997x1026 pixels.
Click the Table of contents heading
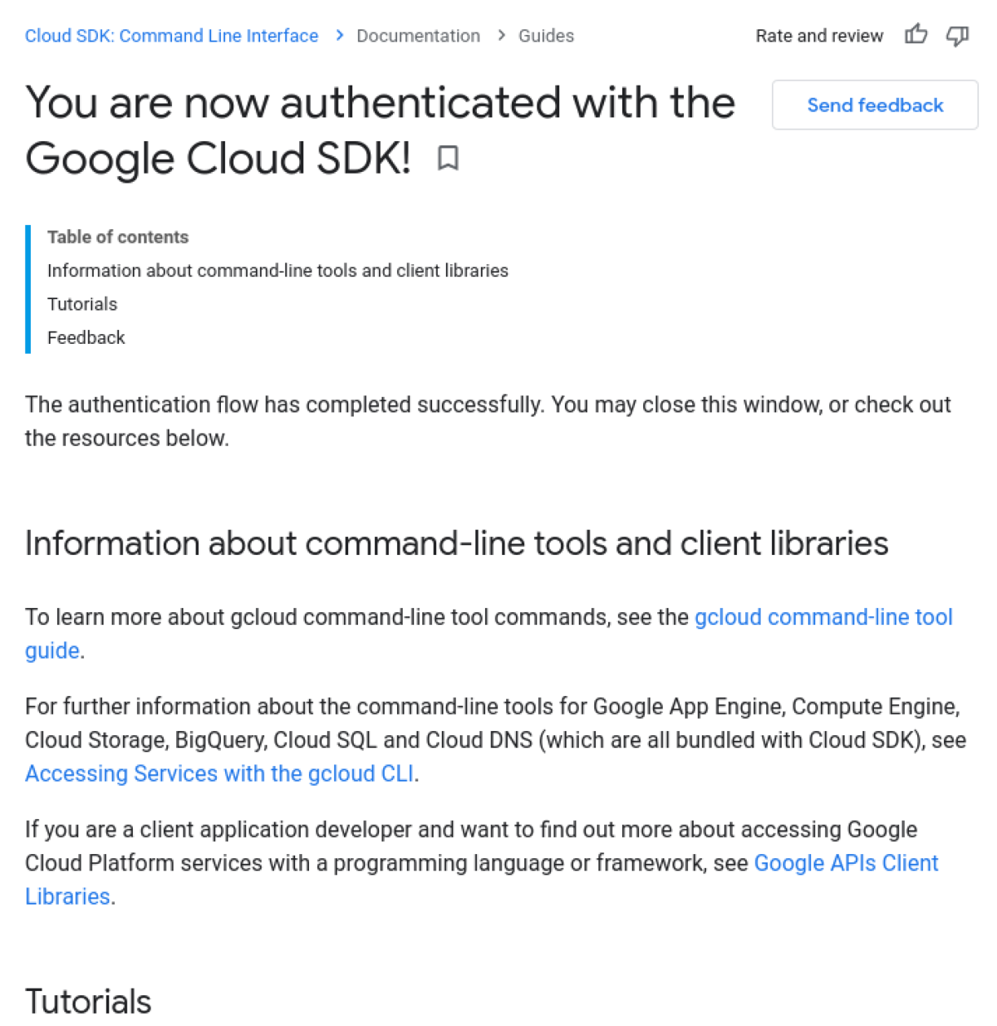click(x=117, y=237)
